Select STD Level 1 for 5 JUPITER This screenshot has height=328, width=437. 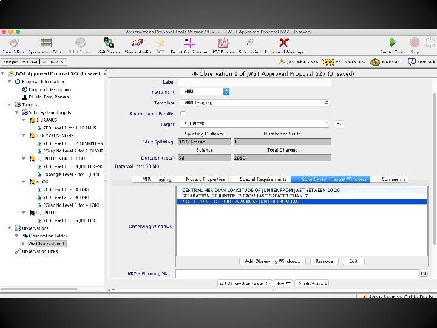[x=66, y=220]
